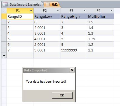Click the datasheet icon on tbl2 tab
This screenshot has width=120, height=106.
48,4
